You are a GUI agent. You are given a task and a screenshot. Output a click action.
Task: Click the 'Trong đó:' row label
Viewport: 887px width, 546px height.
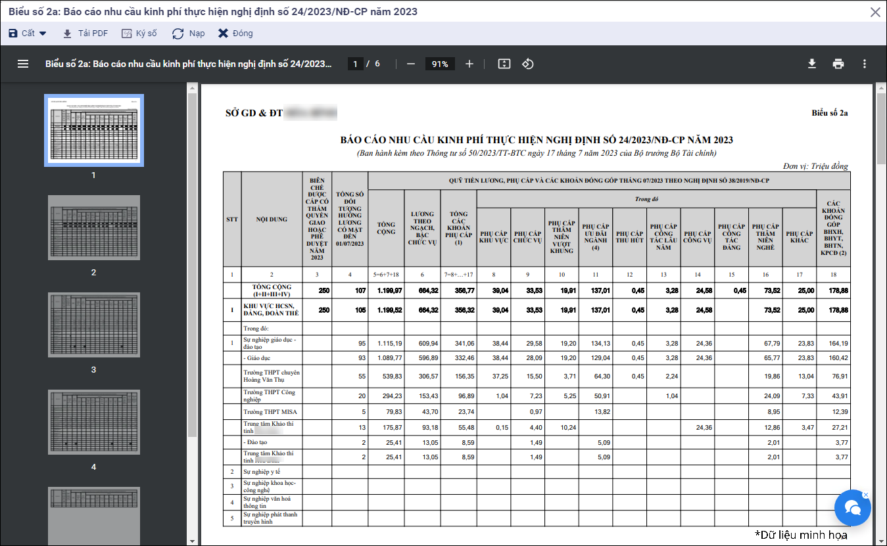(x=257, y=328)
